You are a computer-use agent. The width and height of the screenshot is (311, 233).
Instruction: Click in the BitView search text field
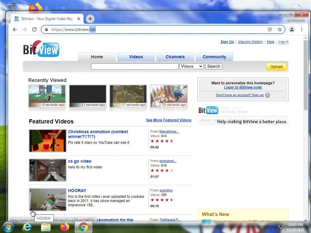[135, 66]
